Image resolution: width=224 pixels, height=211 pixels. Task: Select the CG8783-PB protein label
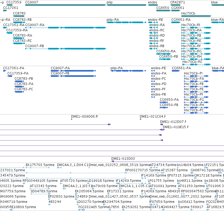(24, 78)
